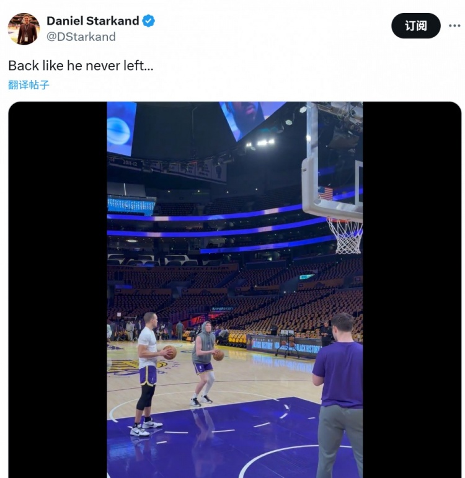Click the blue verified badge
465x478 pixels.
[x=149, y=21]
